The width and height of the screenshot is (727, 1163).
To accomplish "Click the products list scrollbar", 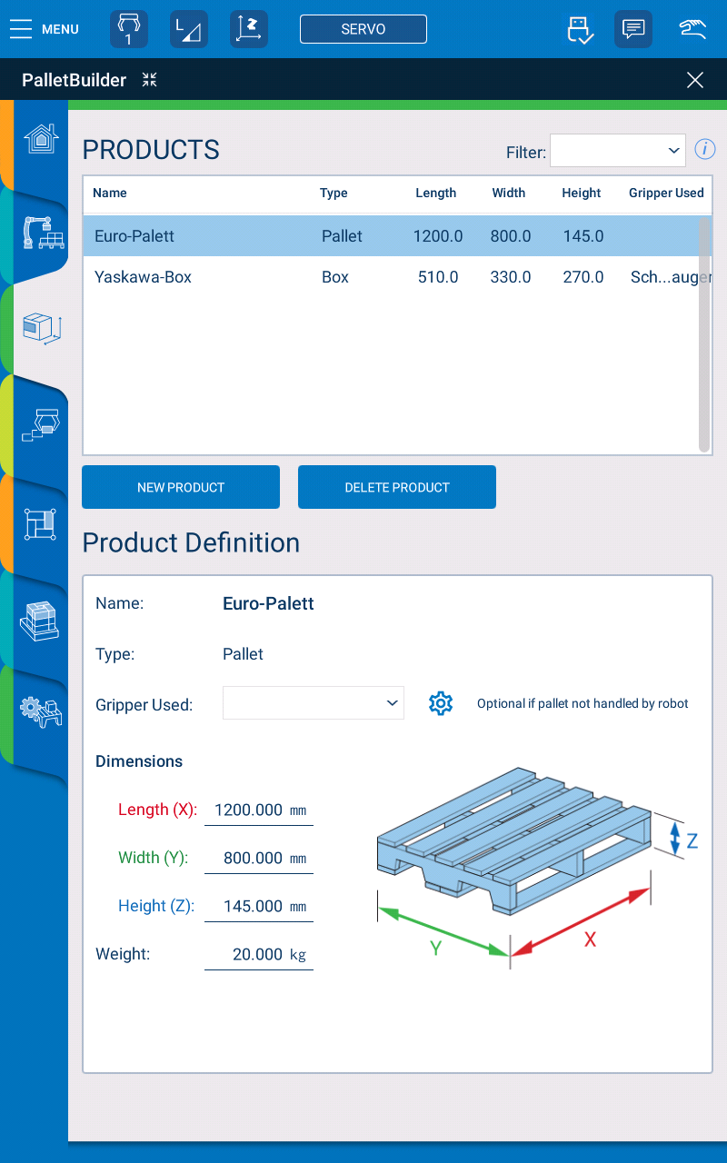I will point(704,334).
